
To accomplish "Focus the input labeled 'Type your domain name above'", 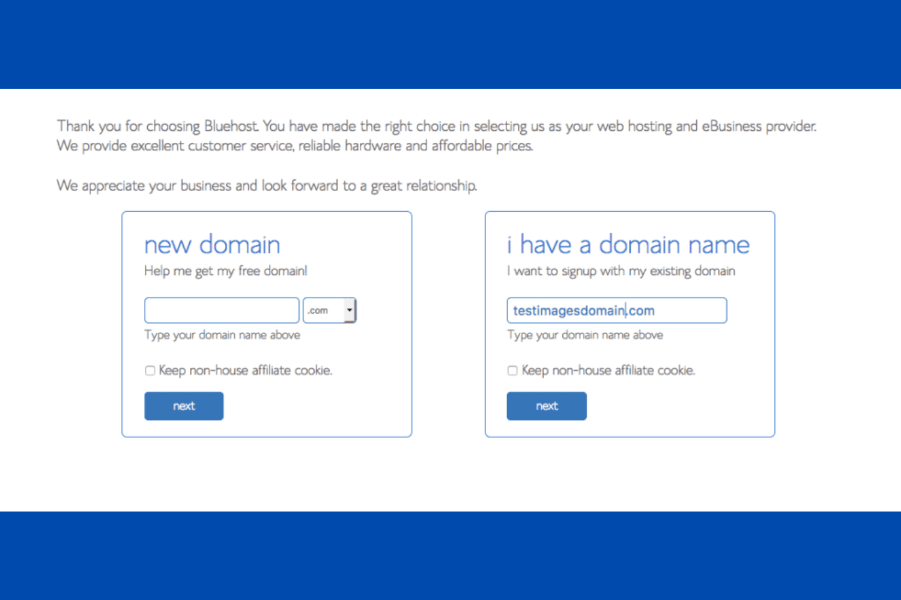I will [221, 310].
